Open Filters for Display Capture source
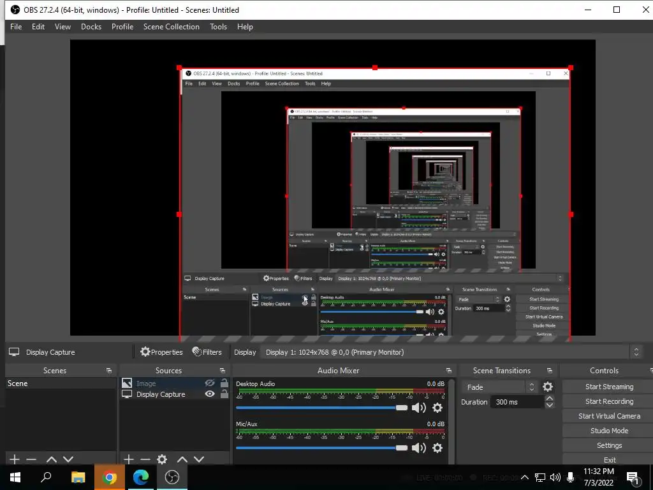The width and height of the screenshot is (653, 490). tap(207, 352)
